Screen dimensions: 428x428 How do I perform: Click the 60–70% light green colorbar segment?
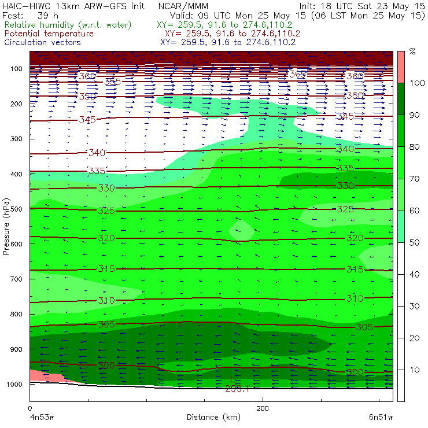click(401, 194)
